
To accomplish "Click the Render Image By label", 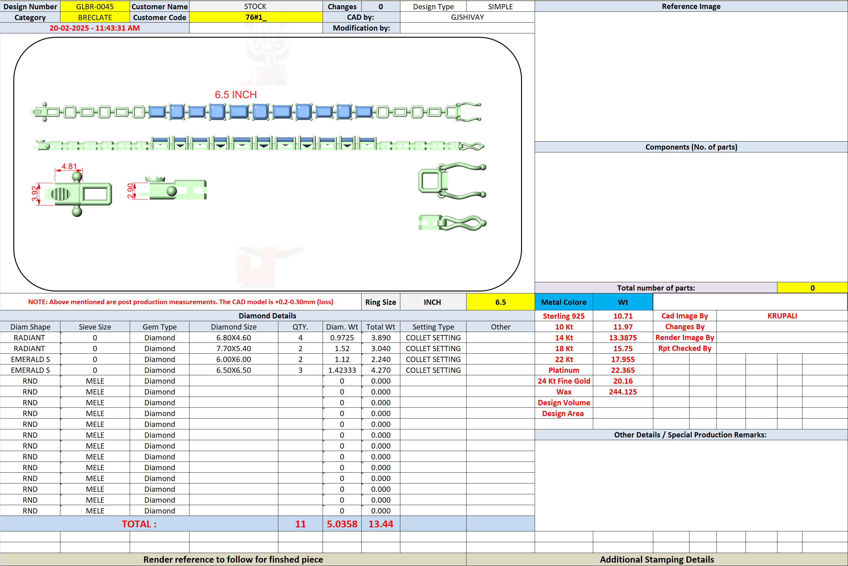I will [x=684, y=338].
